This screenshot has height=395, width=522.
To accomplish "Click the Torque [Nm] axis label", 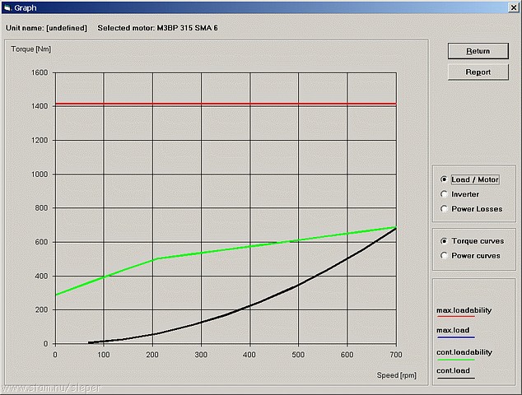I will [x=31, y=49].
